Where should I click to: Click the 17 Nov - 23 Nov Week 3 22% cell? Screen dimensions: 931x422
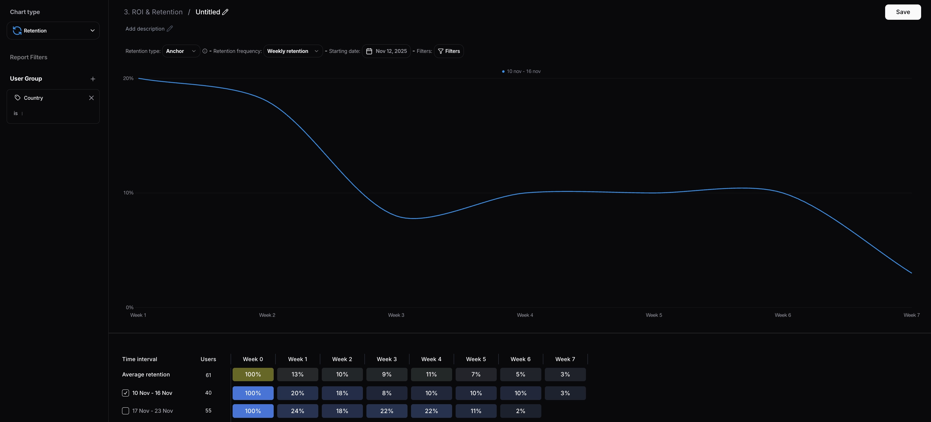387,411
